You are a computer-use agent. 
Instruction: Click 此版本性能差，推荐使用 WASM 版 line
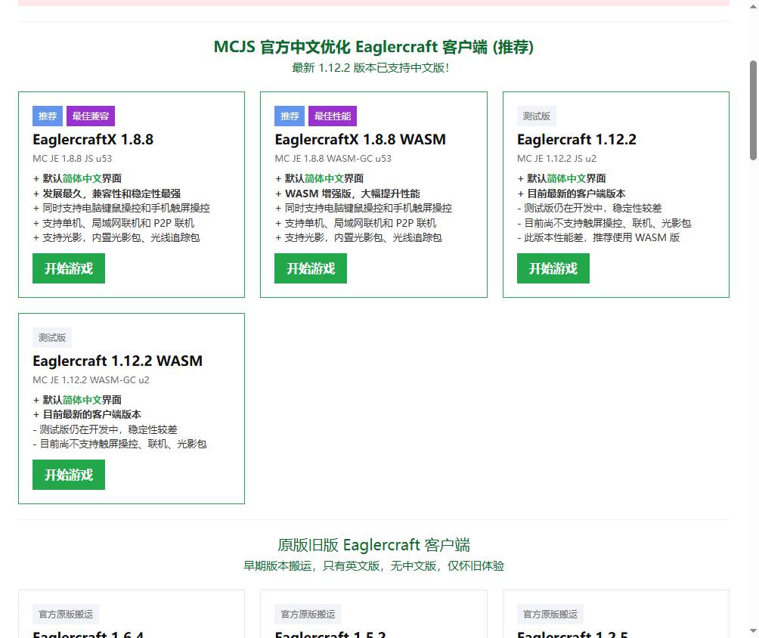coord(599,237)
